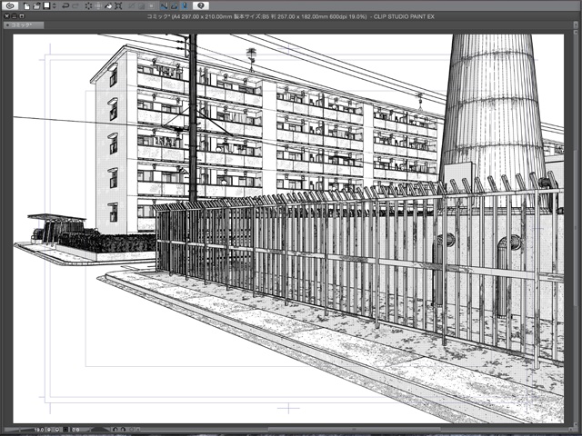This screenshot has width=582, height=436.
Task: Click the Clear outside selection toolbar icon
Action: (98, 6)
